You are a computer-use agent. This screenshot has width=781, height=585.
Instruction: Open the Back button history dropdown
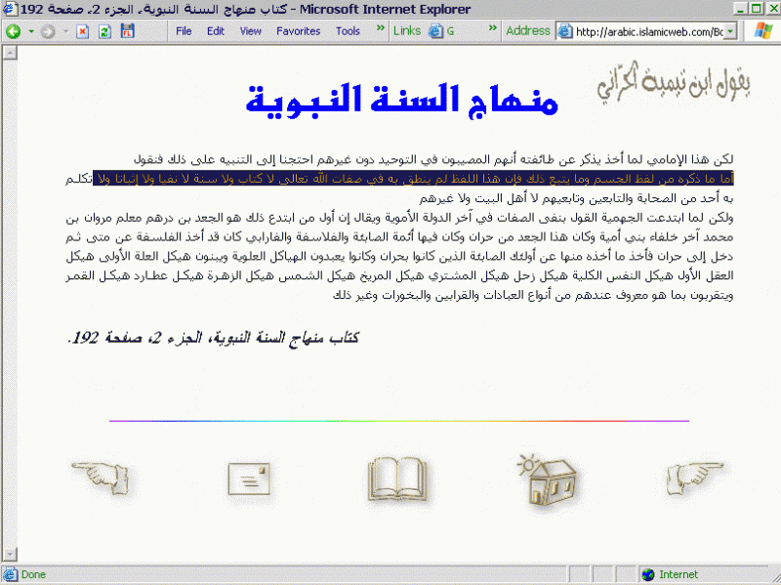[30, 31]
